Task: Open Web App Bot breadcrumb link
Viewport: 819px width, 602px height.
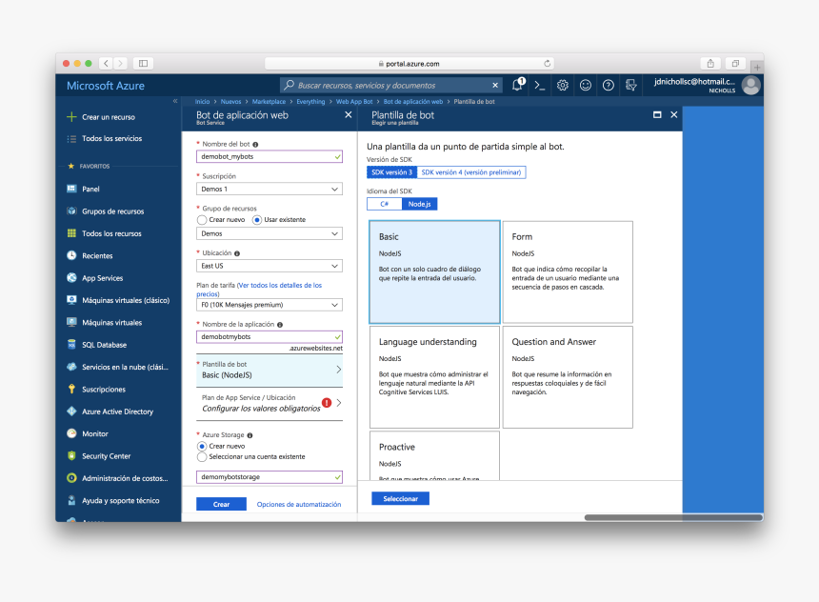Action: (354, 101)
